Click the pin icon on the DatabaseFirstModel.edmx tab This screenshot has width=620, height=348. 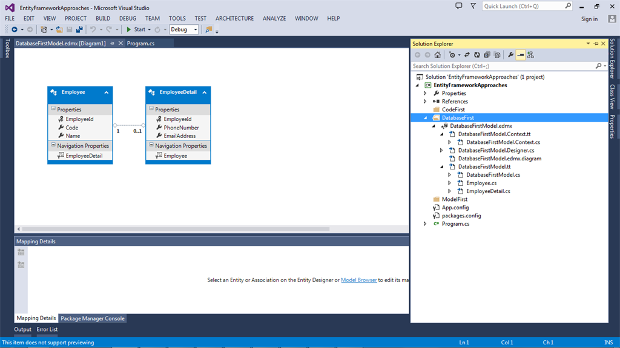[112, 44]
